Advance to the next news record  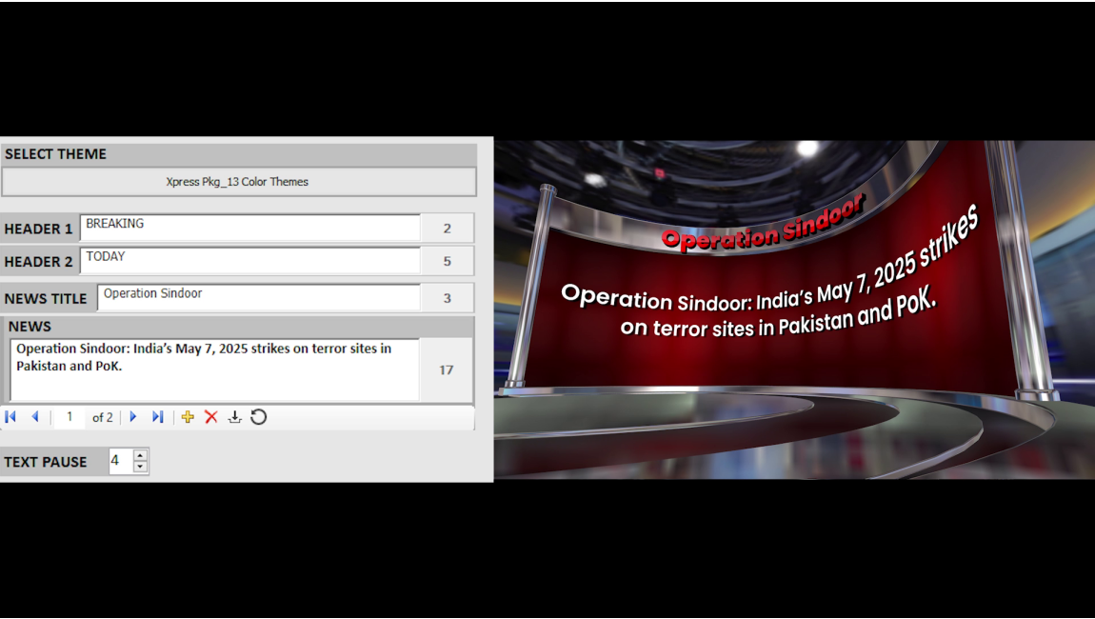coord(133,417)
